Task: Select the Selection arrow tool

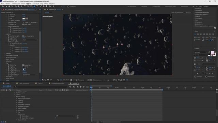Action: pos(6,6)
